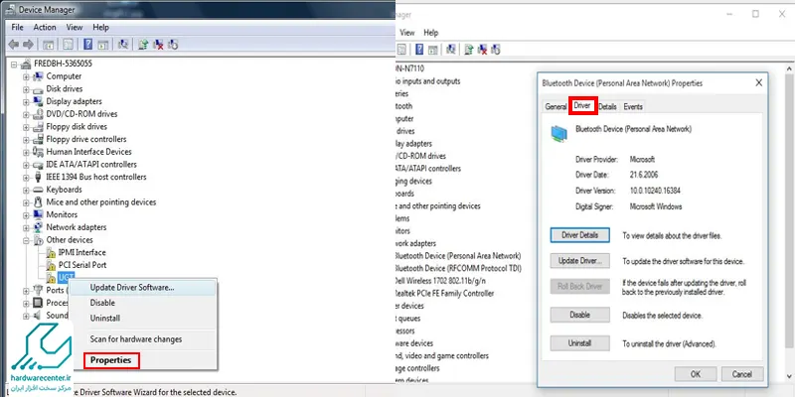Image resolution: width=795 pixels, height=397 pixels.
Task: Click the green-arrow Update Driver icon in right window toolbar
Action: tap(469, 49)
